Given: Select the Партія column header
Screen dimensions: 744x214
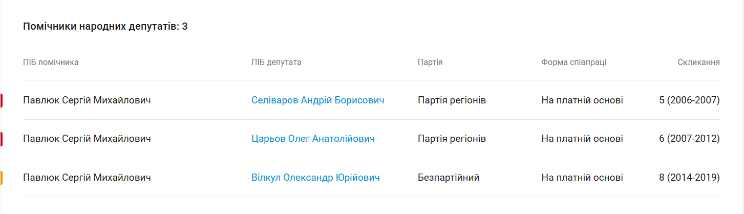Looking at the screenshot, I should pyautogui.click(x=430, y=62).
